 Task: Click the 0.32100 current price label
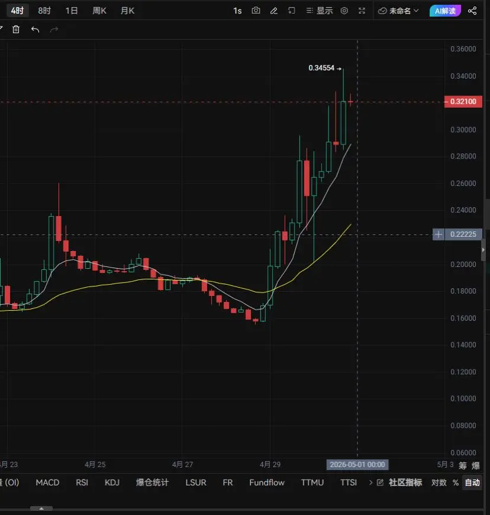[463, 101]
